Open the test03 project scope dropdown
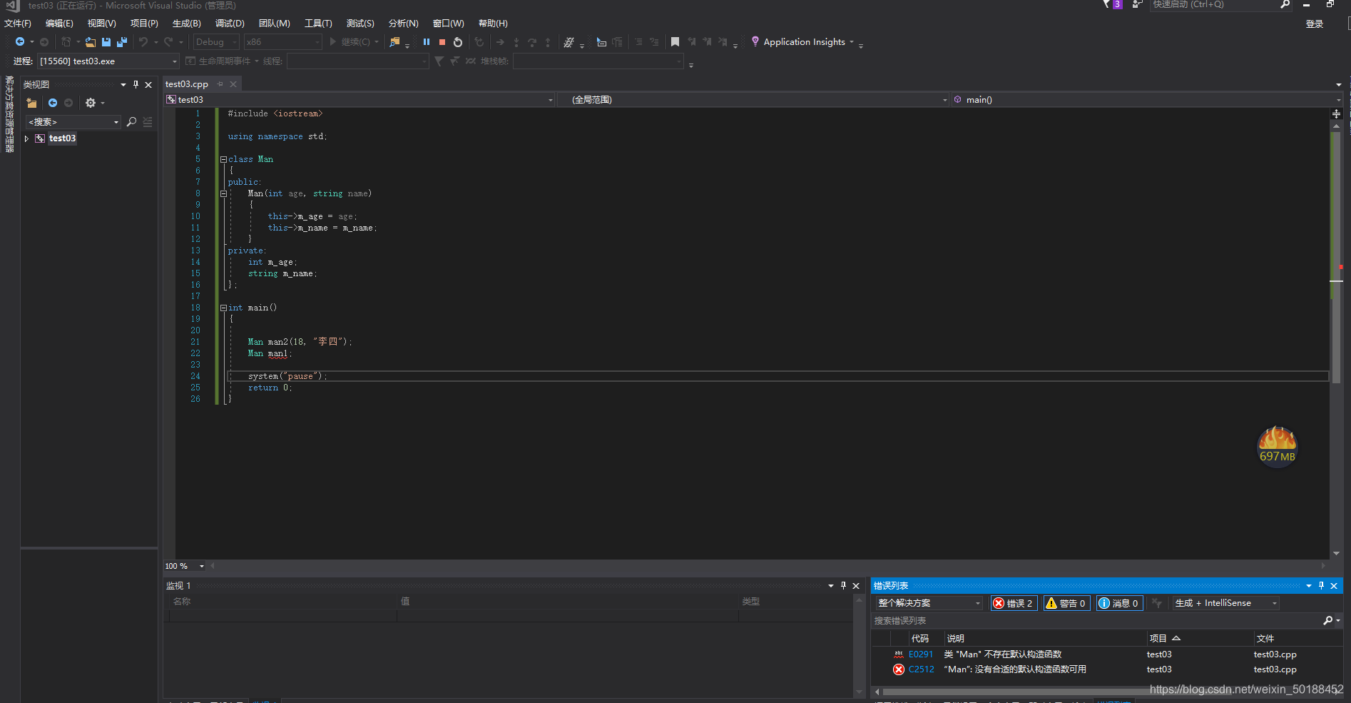Image resolution: width=1351 pixels, height=703 pixels. click(x=360, y=100)
